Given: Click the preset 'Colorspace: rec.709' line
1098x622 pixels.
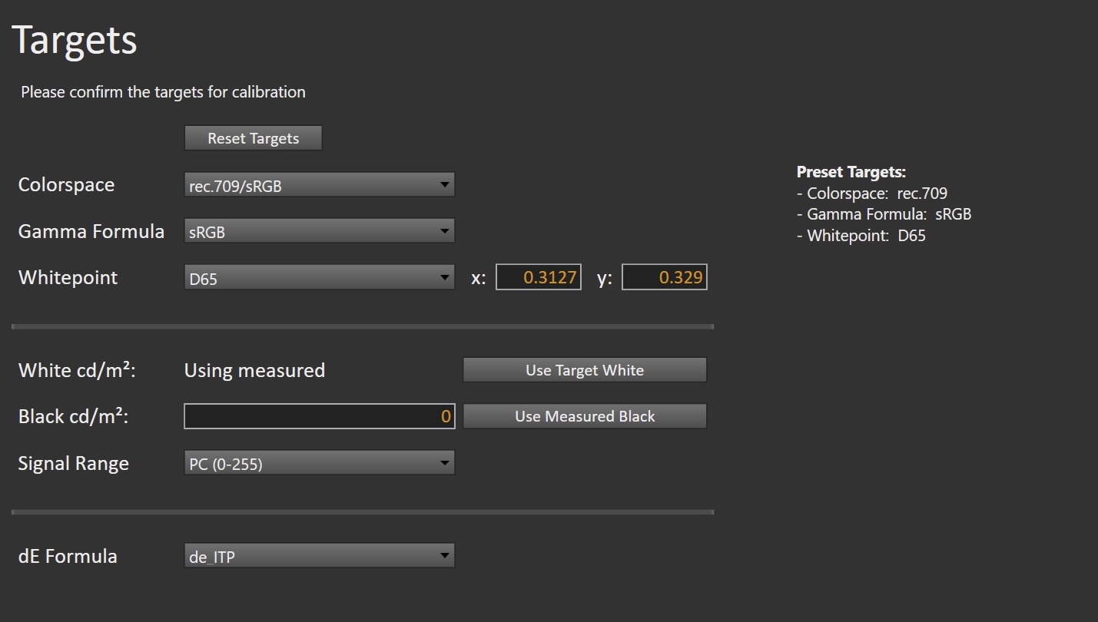Looking at the screenshot, I should [871, 194].
